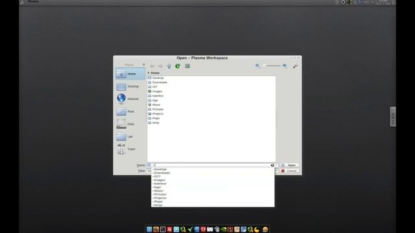This screenshot has width=415, height=233.
Task: Open the NVIDIA icon in the dock
Action: (x=223, y=229)
